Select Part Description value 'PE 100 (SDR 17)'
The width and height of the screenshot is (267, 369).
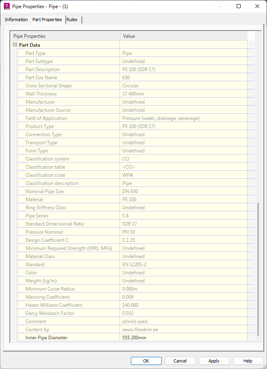[139, 69]
